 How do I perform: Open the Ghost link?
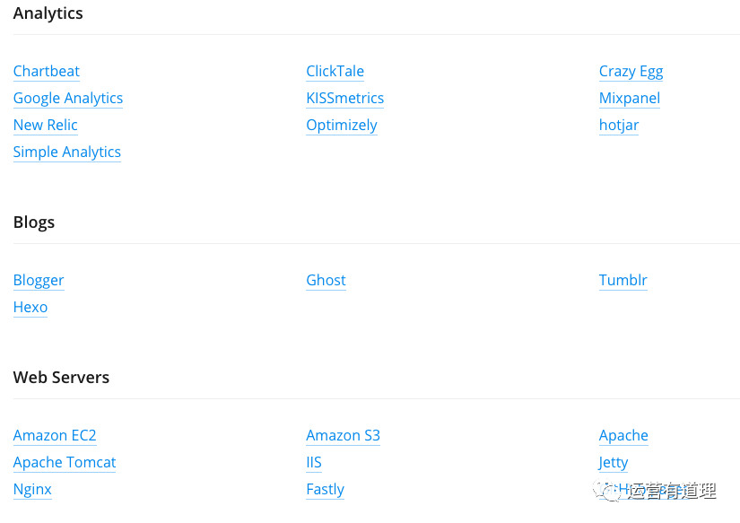coord(326,281)
